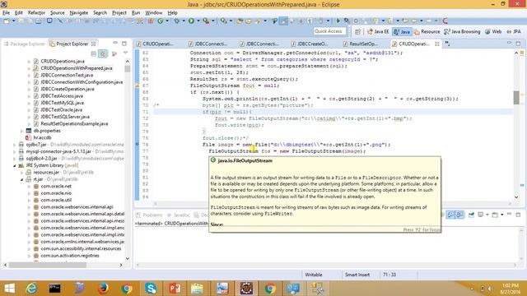This screenshot has height=296, width=527.
Task: Open the Eclipse system menu icon
Action: click(x=4, y=4)
